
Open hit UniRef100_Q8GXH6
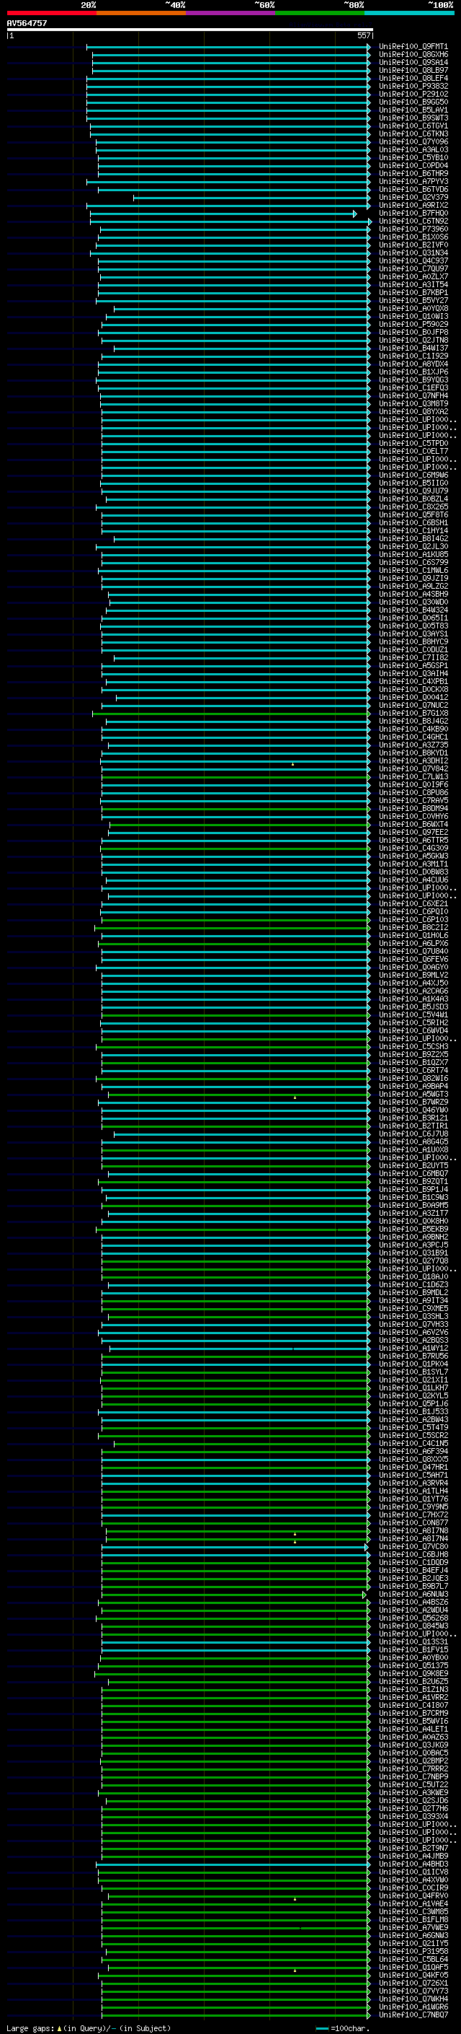(413, 55)
